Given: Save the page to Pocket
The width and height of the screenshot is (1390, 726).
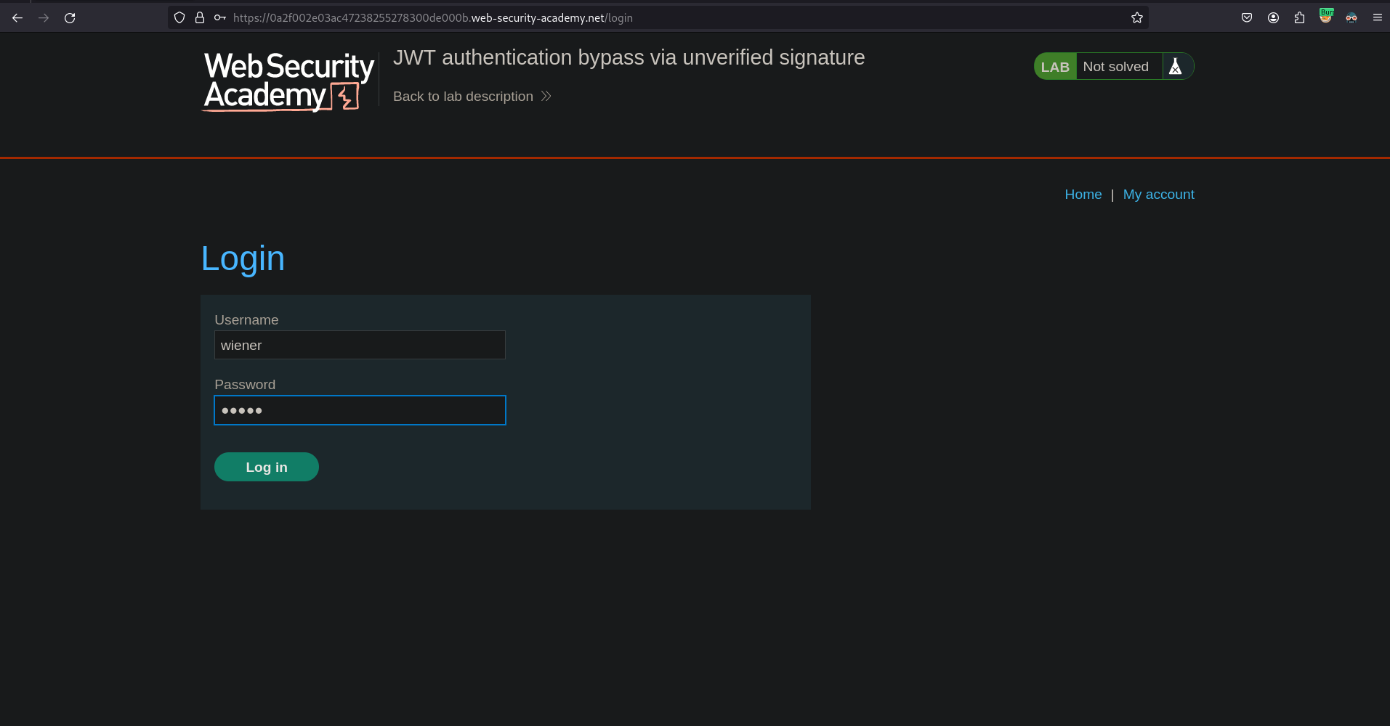Looking at the screenshot, I should pos(1246,17).
